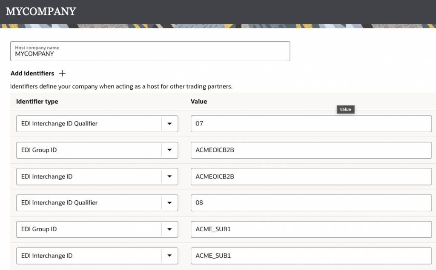Select the ACMEOICB2B value in EDI Group ID row
Screen dimensions: 436x270
click(311, 150)
